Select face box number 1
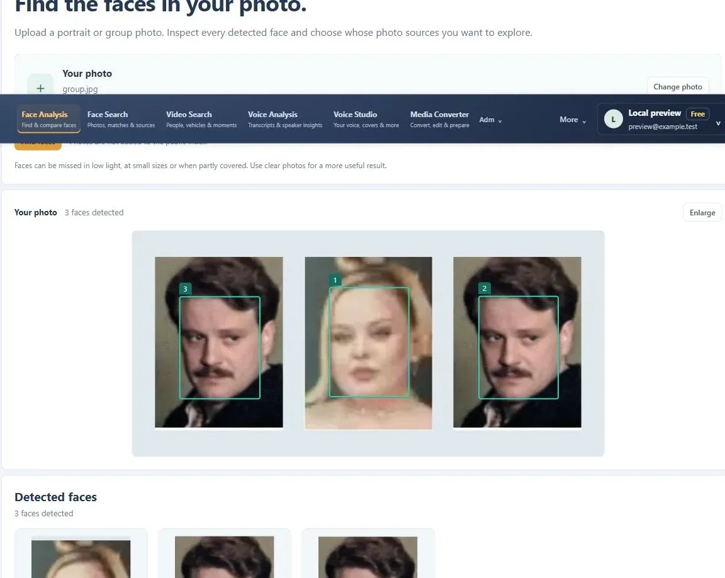The image size is (725, 578). click(369, 342)
